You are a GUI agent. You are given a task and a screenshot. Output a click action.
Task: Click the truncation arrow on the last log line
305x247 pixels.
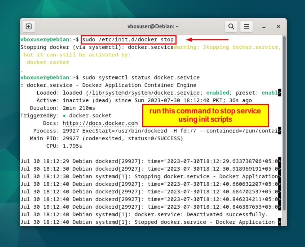click(279, 222)
